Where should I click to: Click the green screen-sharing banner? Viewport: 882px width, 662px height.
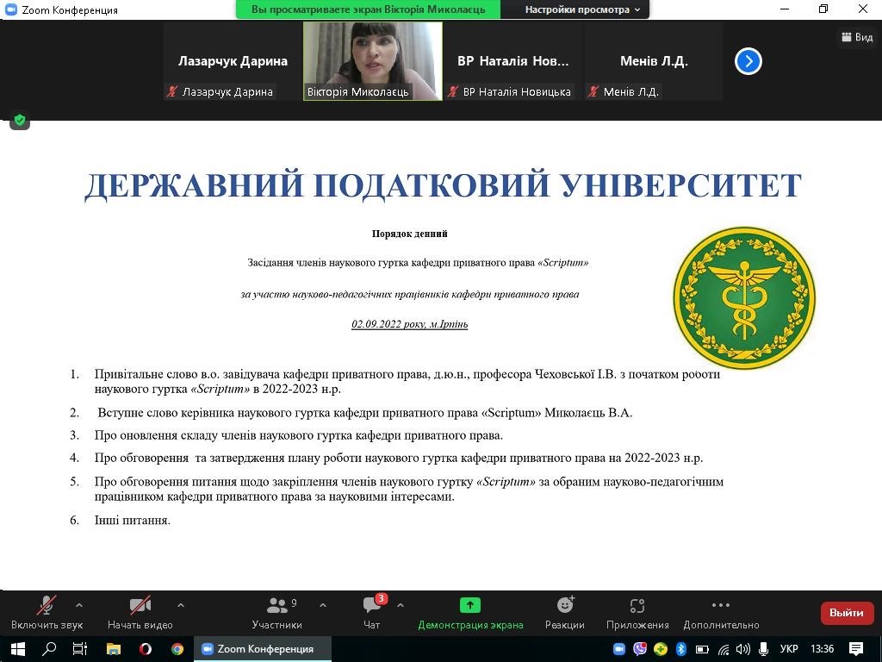[x=368, y=9]
